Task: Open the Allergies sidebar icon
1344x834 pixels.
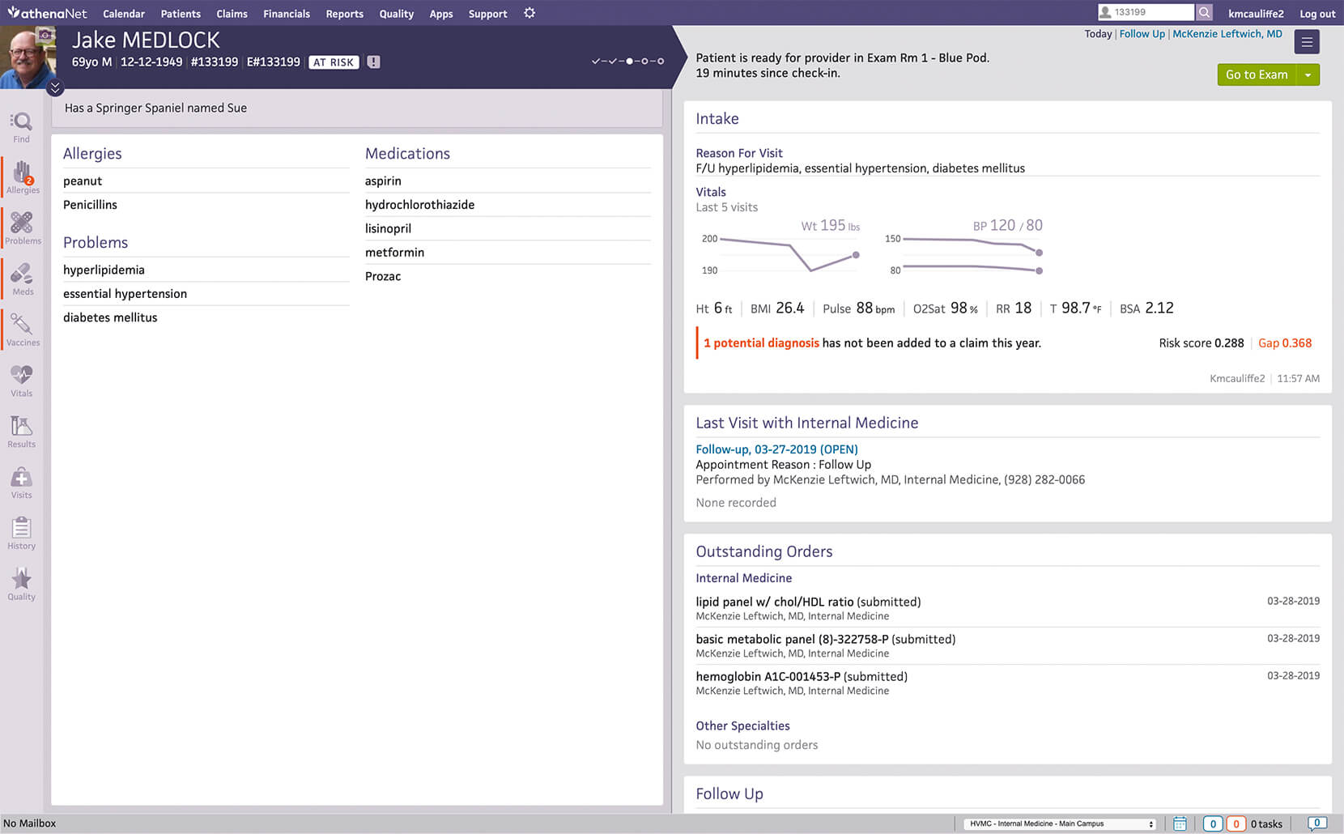Action: (x=23, y=178)
